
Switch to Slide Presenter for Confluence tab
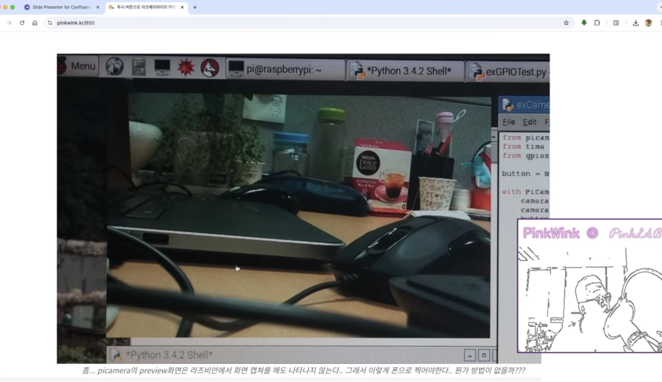pos(61,7)
